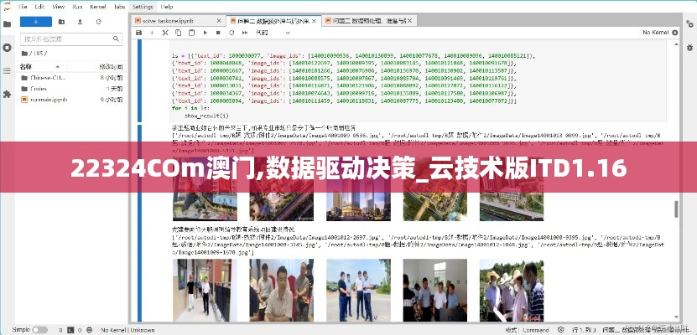This screenshot has height=335, width=697.
Task: Open the Table of Contents sidebar panel
Action: click(7, 71)
